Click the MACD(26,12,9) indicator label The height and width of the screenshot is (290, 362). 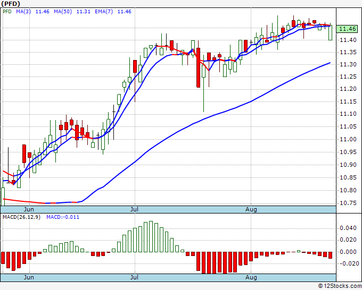pyautogui.click(x=21, y=217)
